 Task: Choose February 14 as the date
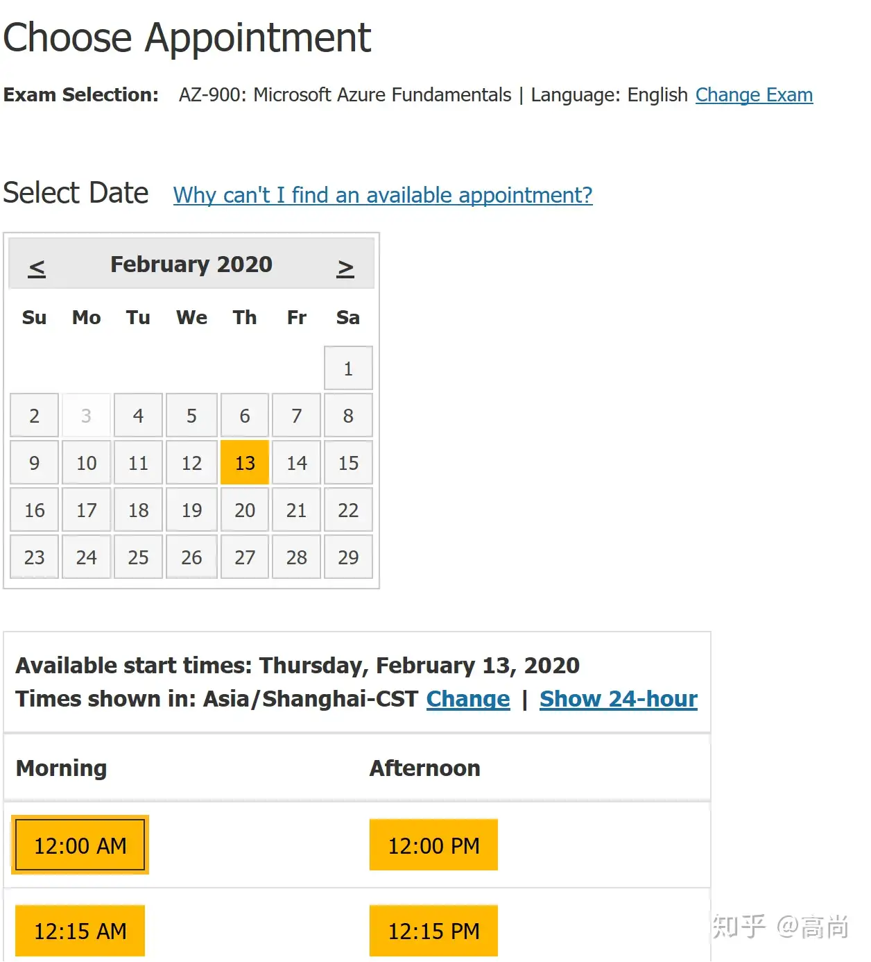[297, 463]
